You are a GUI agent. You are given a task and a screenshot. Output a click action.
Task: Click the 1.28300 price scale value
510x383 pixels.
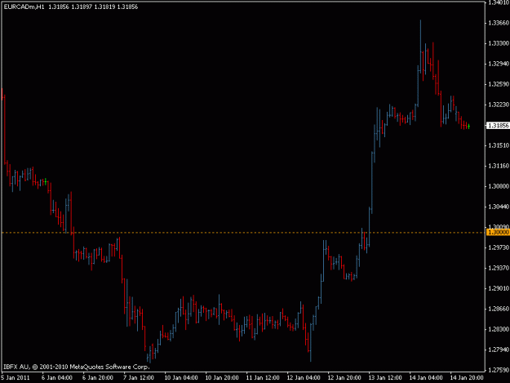coord(499,329)
